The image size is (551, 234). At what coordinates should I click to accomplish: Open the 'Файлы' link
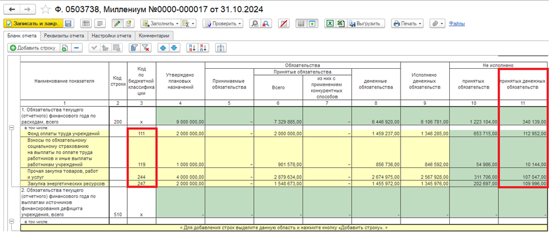[x=457, y=24]
